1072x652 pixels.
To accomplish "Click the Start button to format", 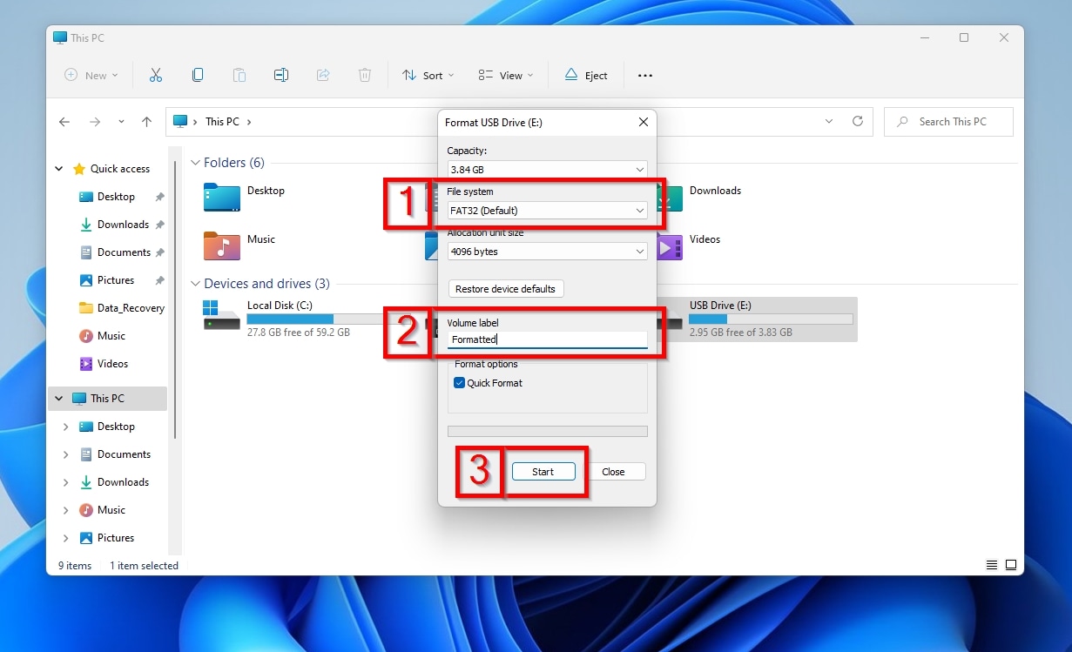I will pyautogui.click(x=543, y=470).
